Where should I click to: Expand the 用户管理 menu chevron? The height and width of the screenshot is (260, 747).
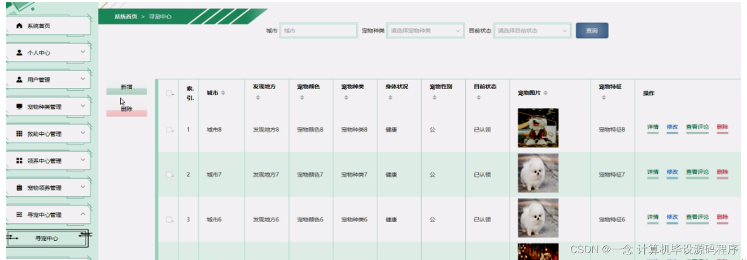pos(83,79)
